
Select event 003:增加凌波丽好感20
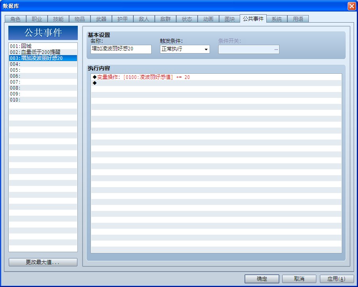[x=43, y=58]
